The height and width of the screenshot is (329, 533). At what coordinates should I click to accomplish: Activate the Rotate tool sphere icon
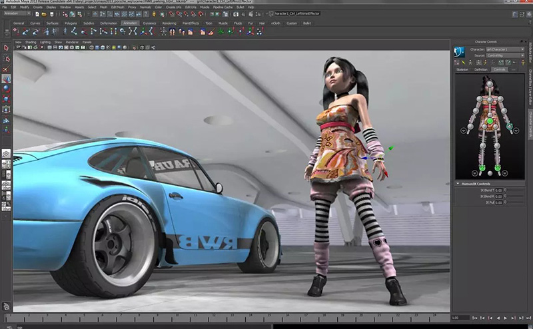6,89
